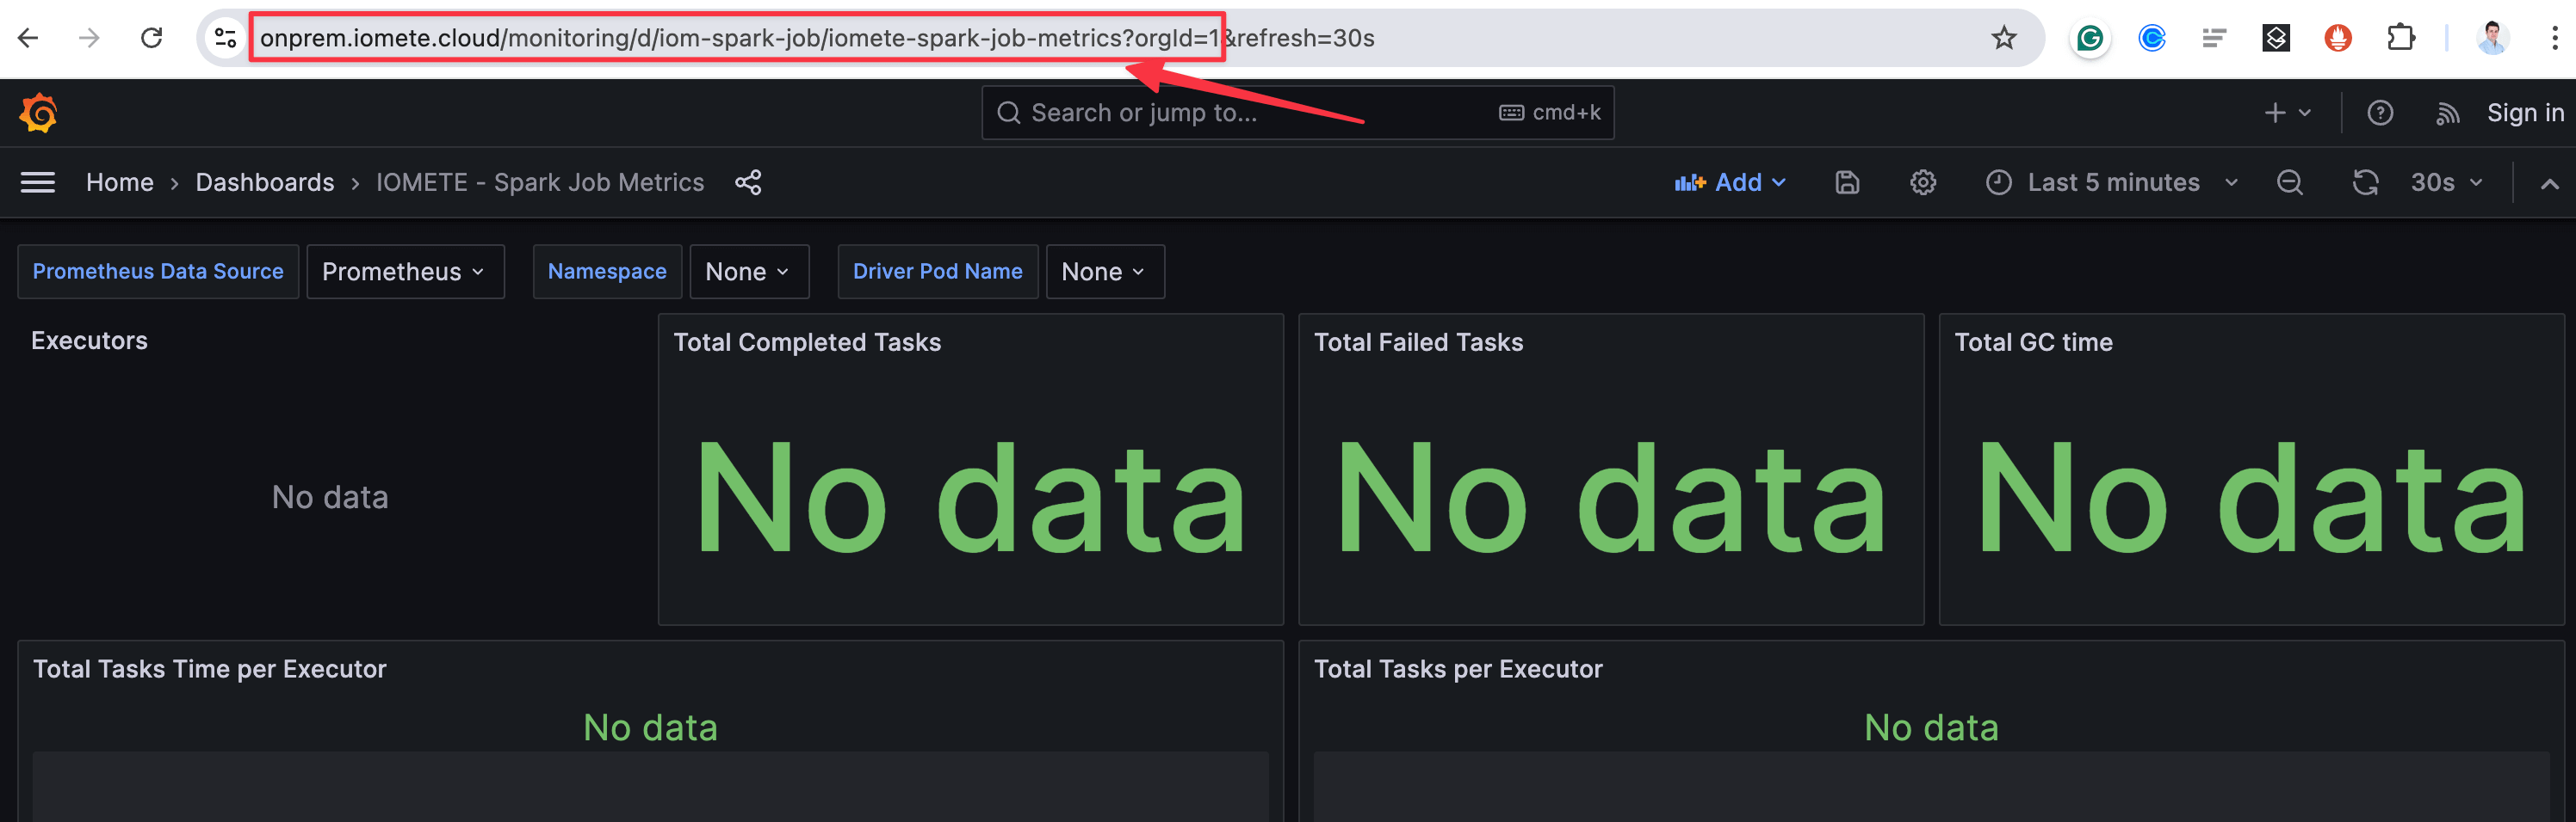Save the dashboard with the disk icon
This screenshot has width=2576, height=822.
click(x=1847, y=183)
